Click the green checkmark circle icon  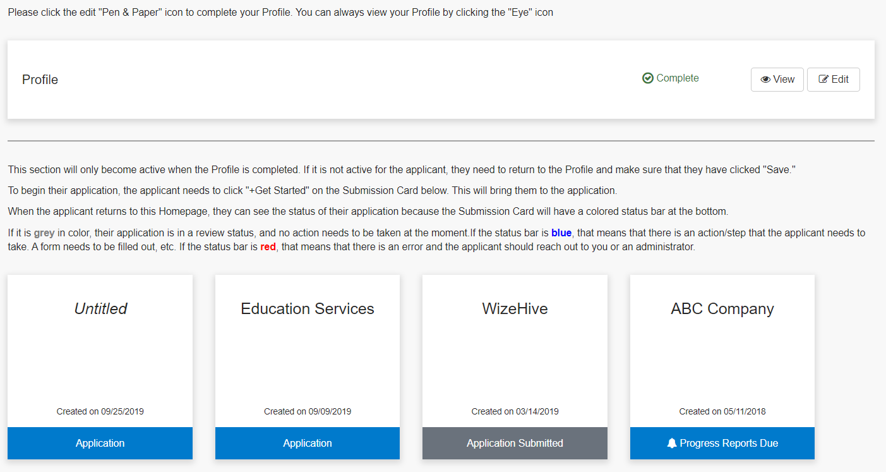tap(647, 78)
